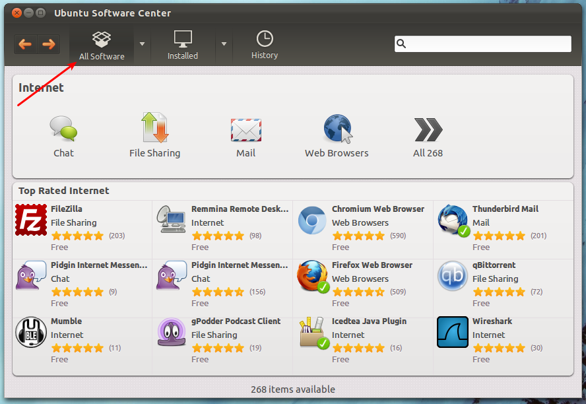
Task: Click the Top Rated Internet heading
Action: (64, 191)
